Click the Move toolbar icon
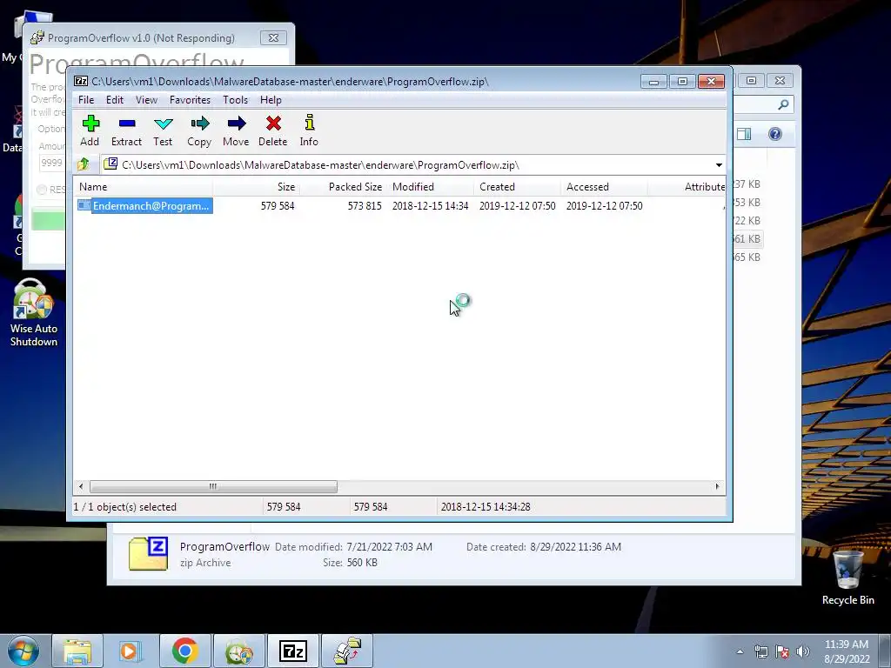 (x=236, y=130)
